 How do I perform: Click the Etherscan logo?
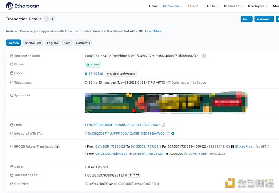coord(22,6)
